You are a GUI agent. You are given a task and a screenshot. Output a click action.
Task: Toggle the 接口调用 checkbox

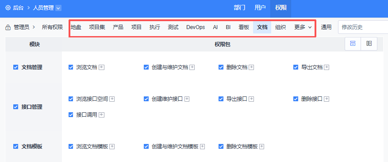[71, 115]
